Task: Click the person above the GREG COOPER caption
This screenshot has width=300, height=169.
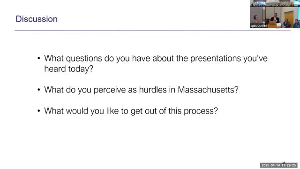Action: tap(255, 20)
